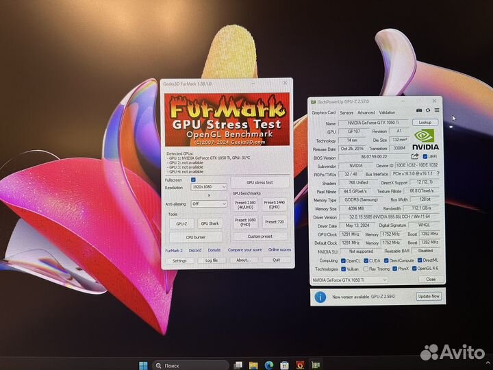
Task: Open the Resolution dropdown 1920x1080
Action: click(208, 187)
